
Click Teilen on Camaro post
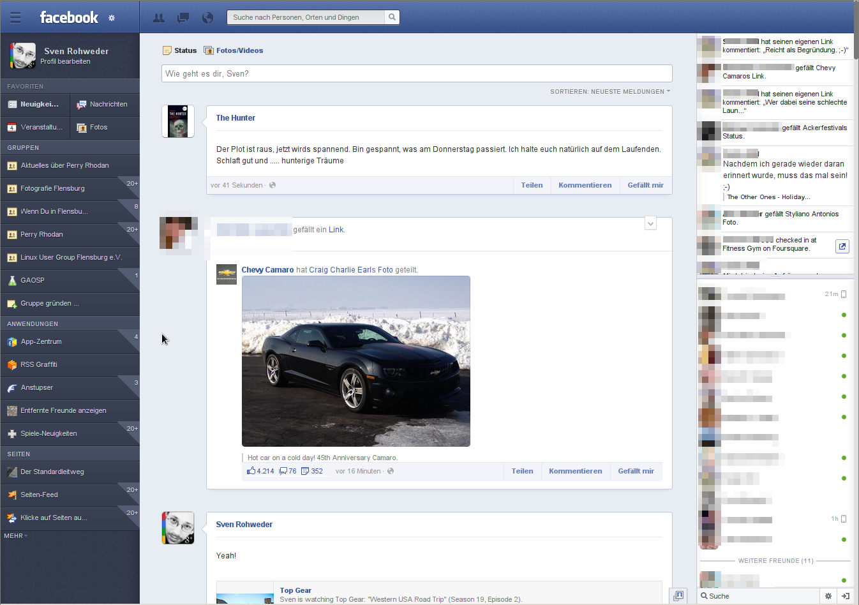(x=522, y=471)
